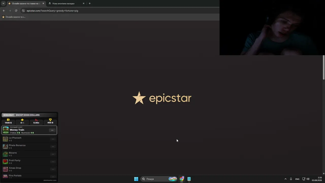This screenshot has width=325, height=183.
Task: Show hidden system tray icons
Action: tap(285, 179)
